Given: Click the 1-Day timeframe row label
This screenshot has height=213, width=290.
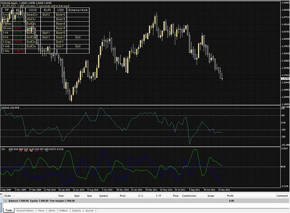Looking at the screenshot, I should coord(6,42).
